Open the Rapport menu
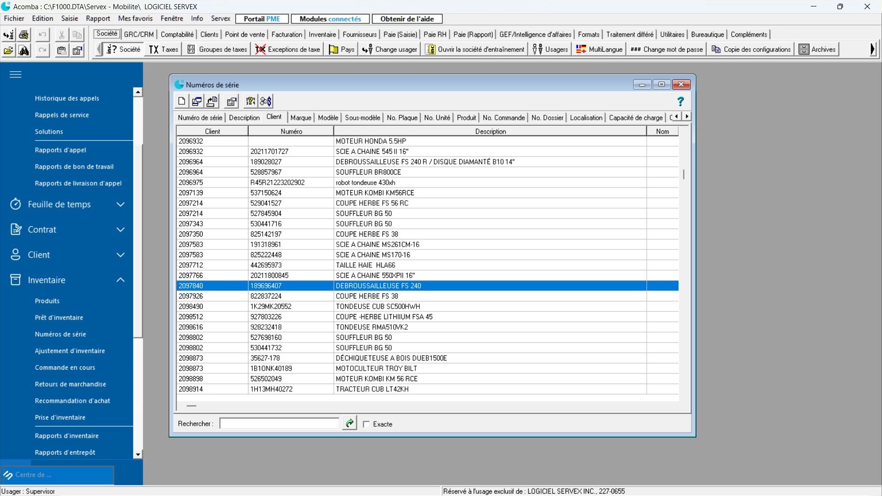882x496 pixels. [x=98, y=19]
